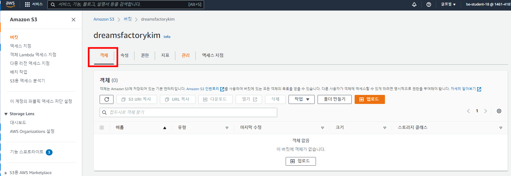
Task: Open S3용 액세스 분석기 sidebar item
Action: [28, 81]
